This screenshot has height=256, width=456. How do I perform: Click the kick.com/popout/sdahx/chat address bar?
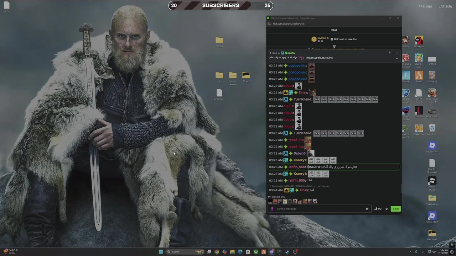pos(289,24)
